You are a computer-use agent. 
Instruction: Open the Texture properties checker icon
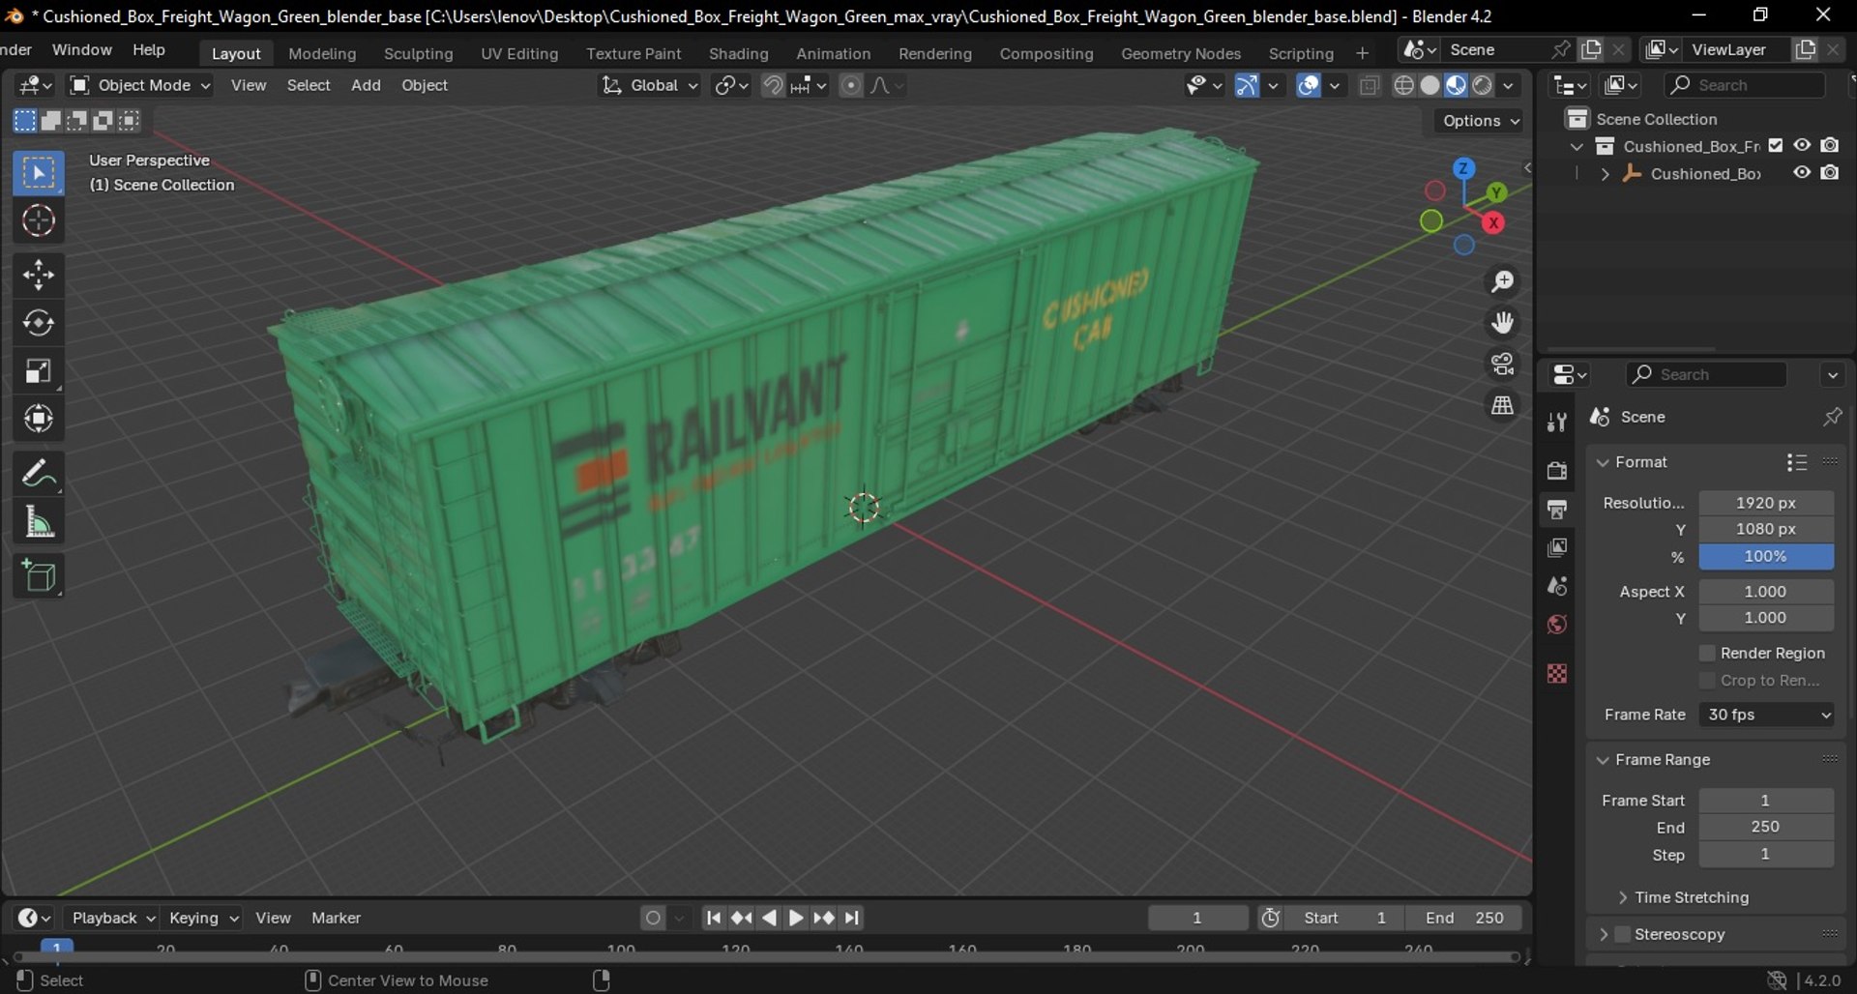[1557, 674]
